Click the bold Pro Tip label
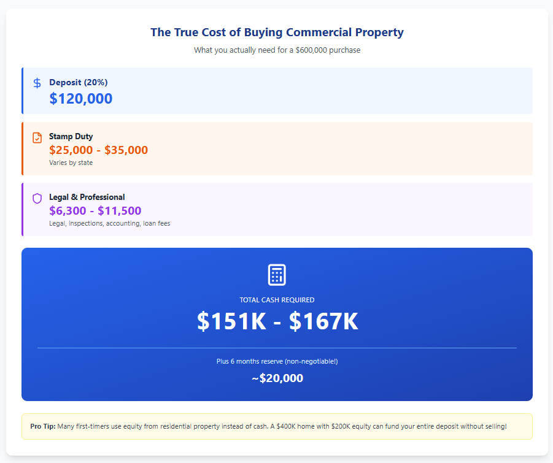This screenshot has height=463, width=553. 42,426
